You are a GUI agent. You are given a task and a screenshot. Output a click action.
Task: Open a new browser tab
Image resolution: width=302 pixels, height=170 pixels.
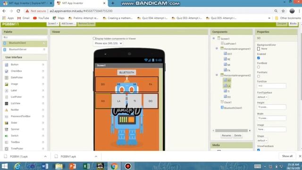point(113,3)
